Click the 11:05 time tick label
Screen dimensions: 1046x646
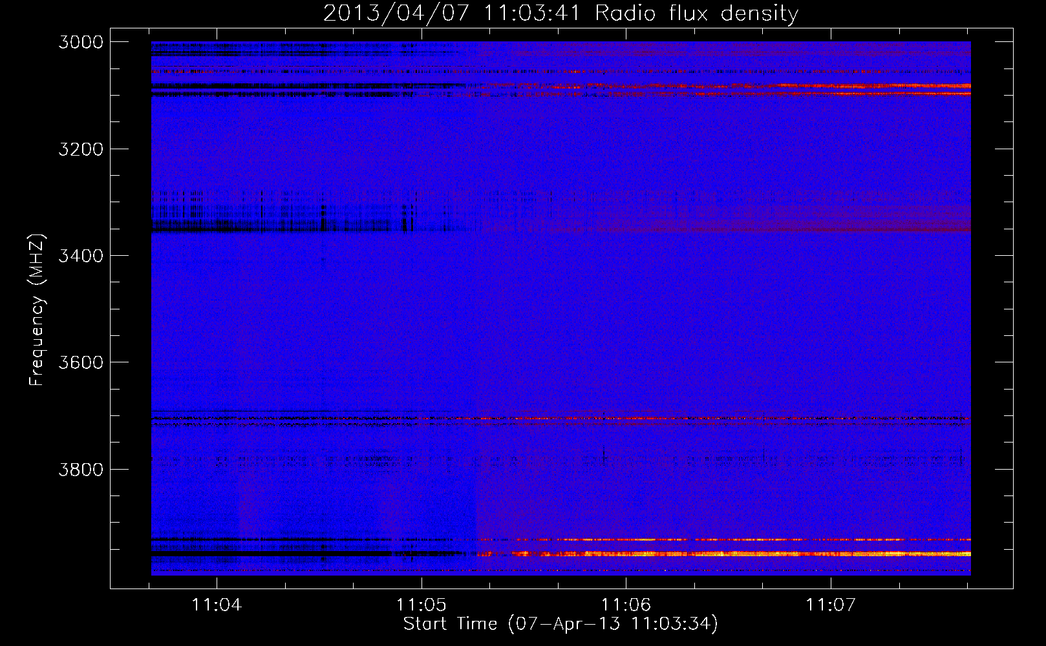tap(422, 605)
